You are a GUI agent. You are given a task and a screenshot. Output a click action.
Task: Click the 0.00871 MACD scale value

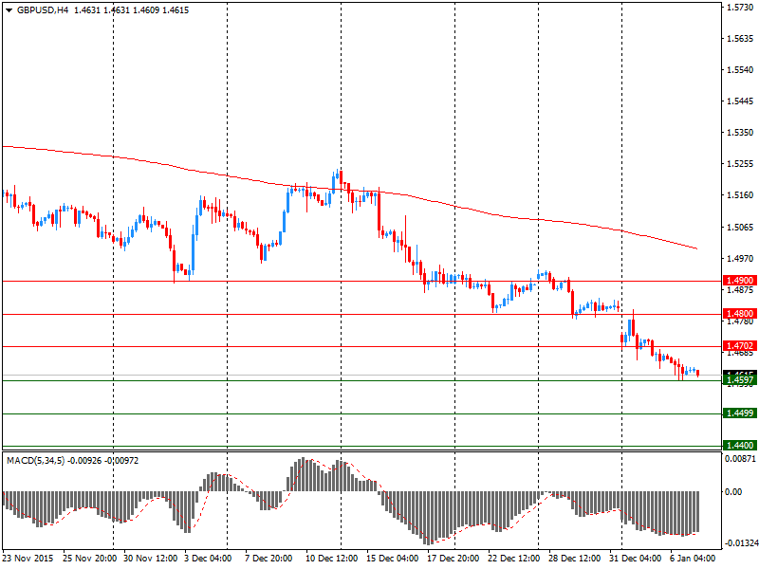pos(740,458)
